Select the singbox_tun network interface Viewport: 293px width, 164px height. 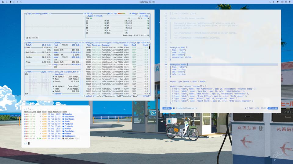(70, 72)
